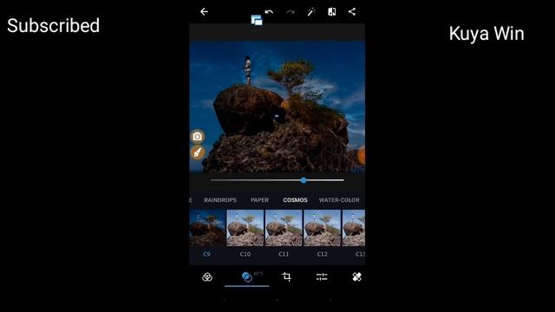Select the WATER-COLOR overlay category
Screen dimensions: 555x312
pos(339,200)
